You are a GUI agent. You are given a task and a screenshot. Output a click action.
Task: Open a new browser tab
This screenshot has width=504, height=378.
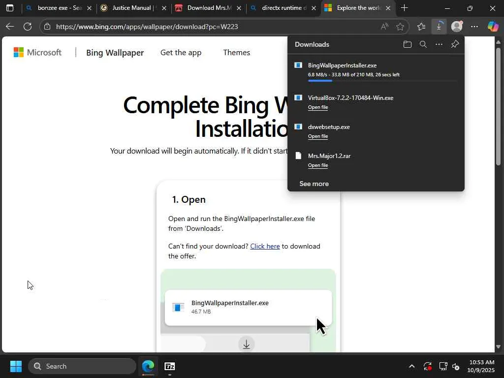(405, 8)
